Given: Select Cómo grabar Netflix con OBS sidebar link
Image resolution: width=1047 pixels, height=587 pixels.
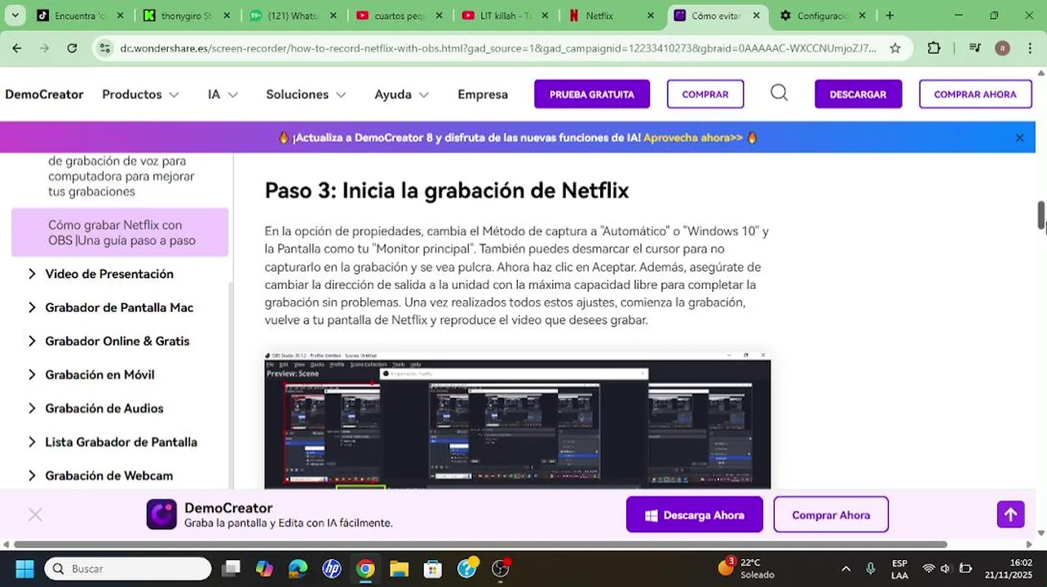Looking at the screenshot, I should (x=120, y=232).
